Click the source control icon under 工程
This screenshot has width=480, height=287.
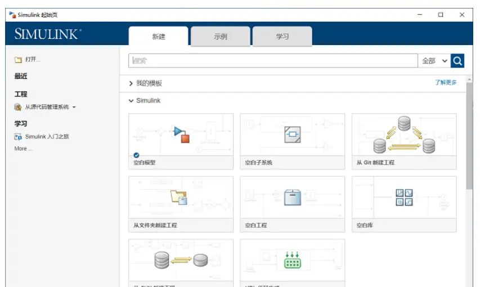coord(18,107)
